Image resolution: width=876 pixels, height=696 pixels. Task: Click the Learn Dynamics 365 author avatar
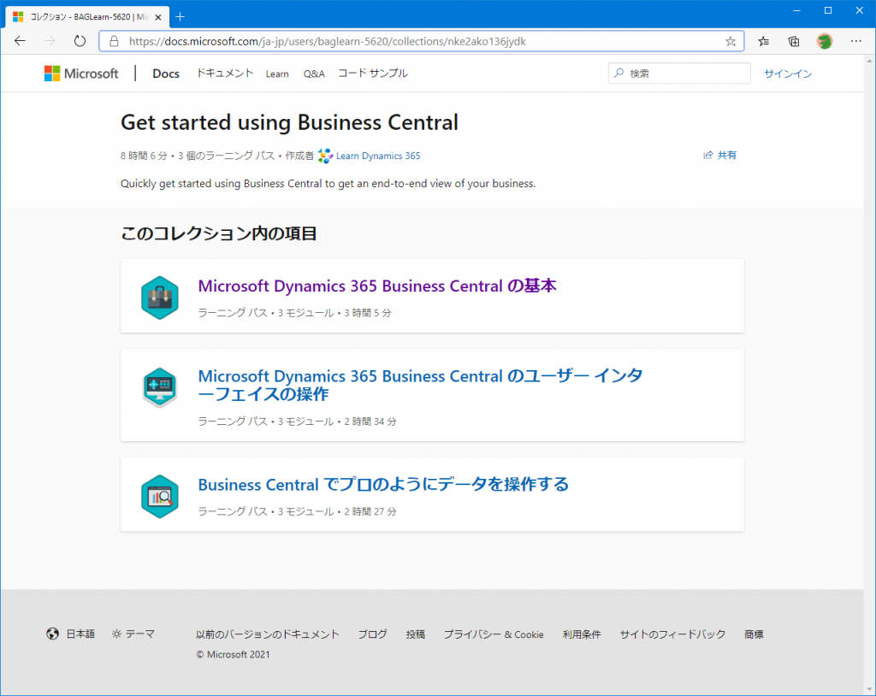coord(325,156)
